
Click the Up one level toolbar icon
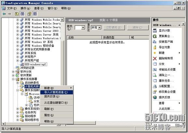tap(17, 14)
